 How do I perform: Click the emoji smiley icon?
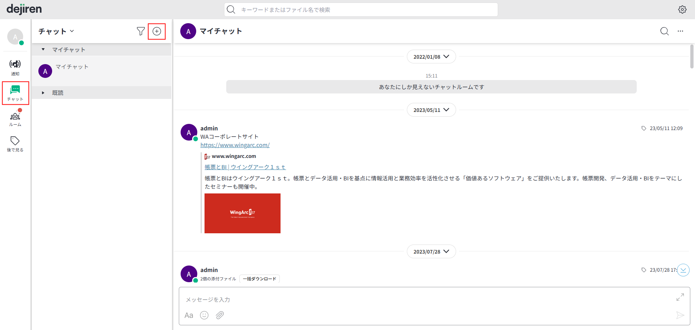[204, 315]
